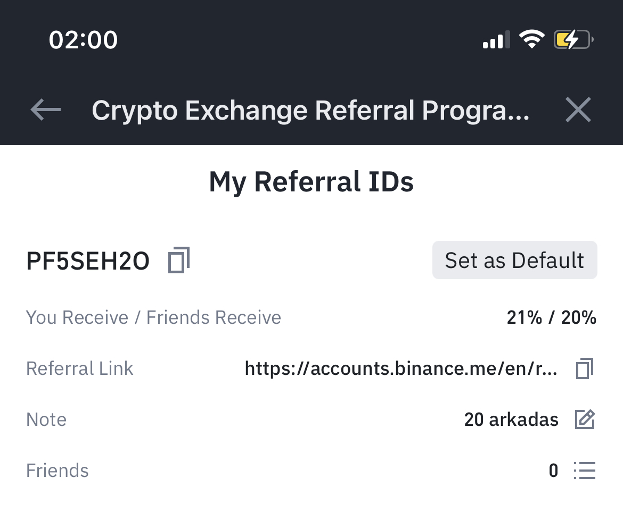Screen dimensions: 623x520
Task: Tap the friends count 0
Action: [x=553, y=471]
